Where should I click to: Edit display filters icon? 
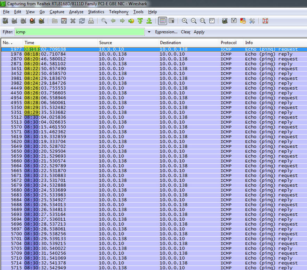(234, 21)
